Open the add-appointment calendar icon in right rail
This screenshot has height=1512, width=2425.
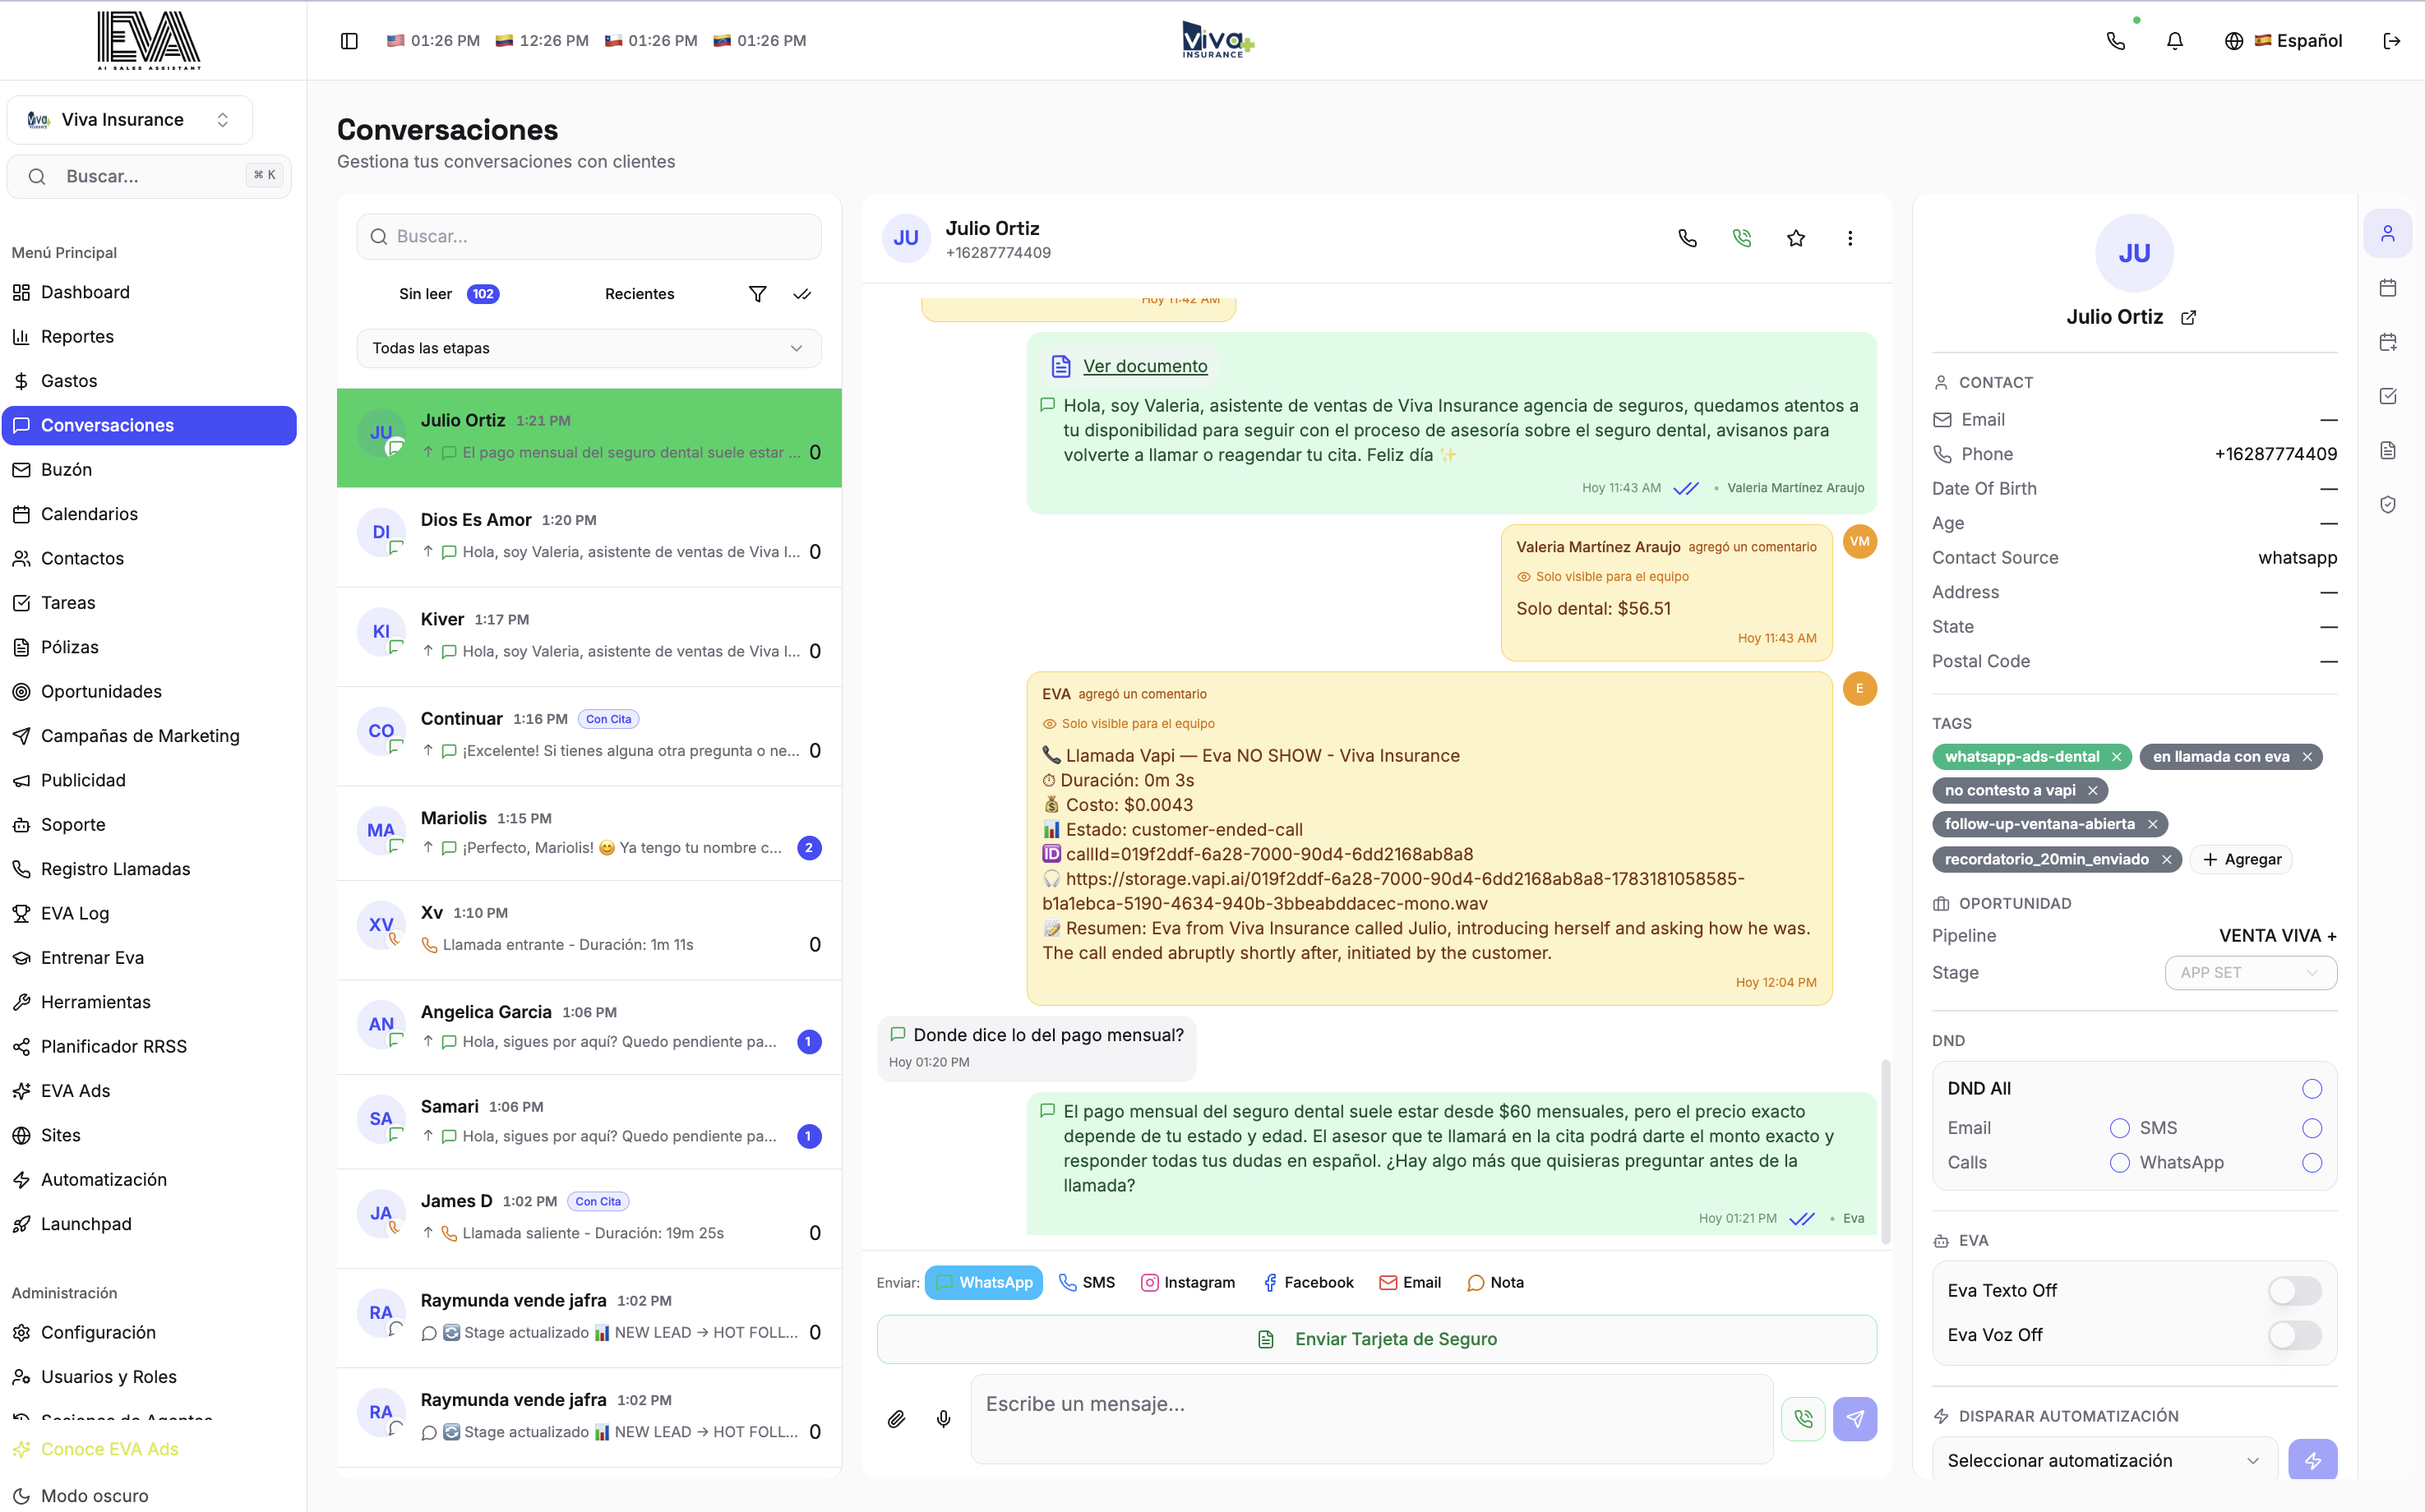point(2388,342)
